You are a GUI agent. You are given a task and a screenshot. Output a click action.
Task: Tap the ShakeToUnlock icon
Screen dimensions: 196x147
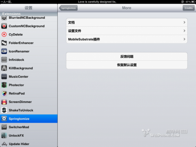click(4, 110)
